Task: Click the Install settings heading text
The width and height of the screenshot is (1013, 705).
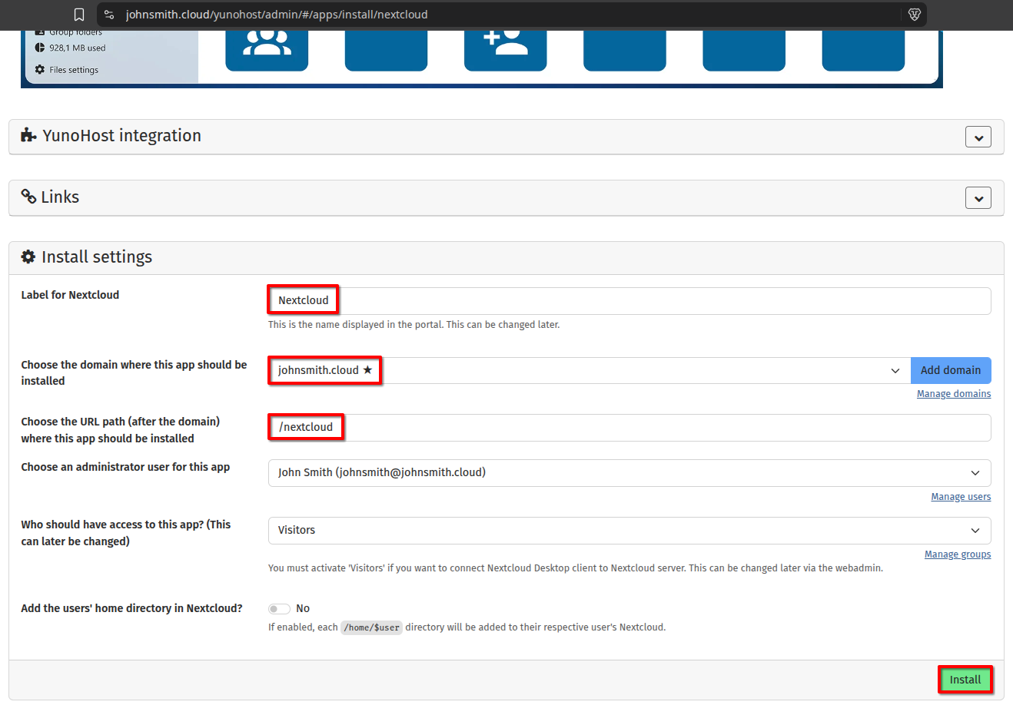Action: (97, 257)
